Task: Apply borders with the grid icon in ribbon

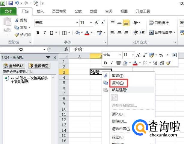Action: click(x=64, y=33)
